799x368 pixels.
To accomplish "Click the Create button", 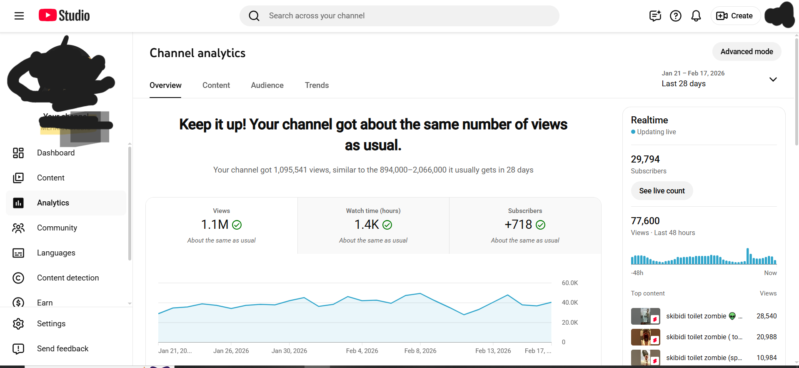I will point(735,16).
